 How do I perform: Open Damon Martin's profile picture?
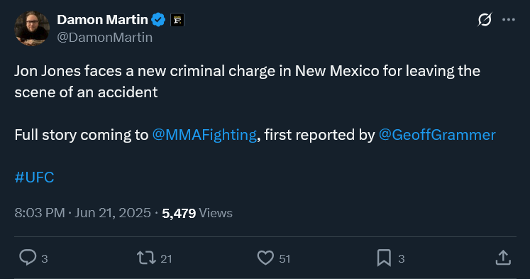click(x=32, y=28)
